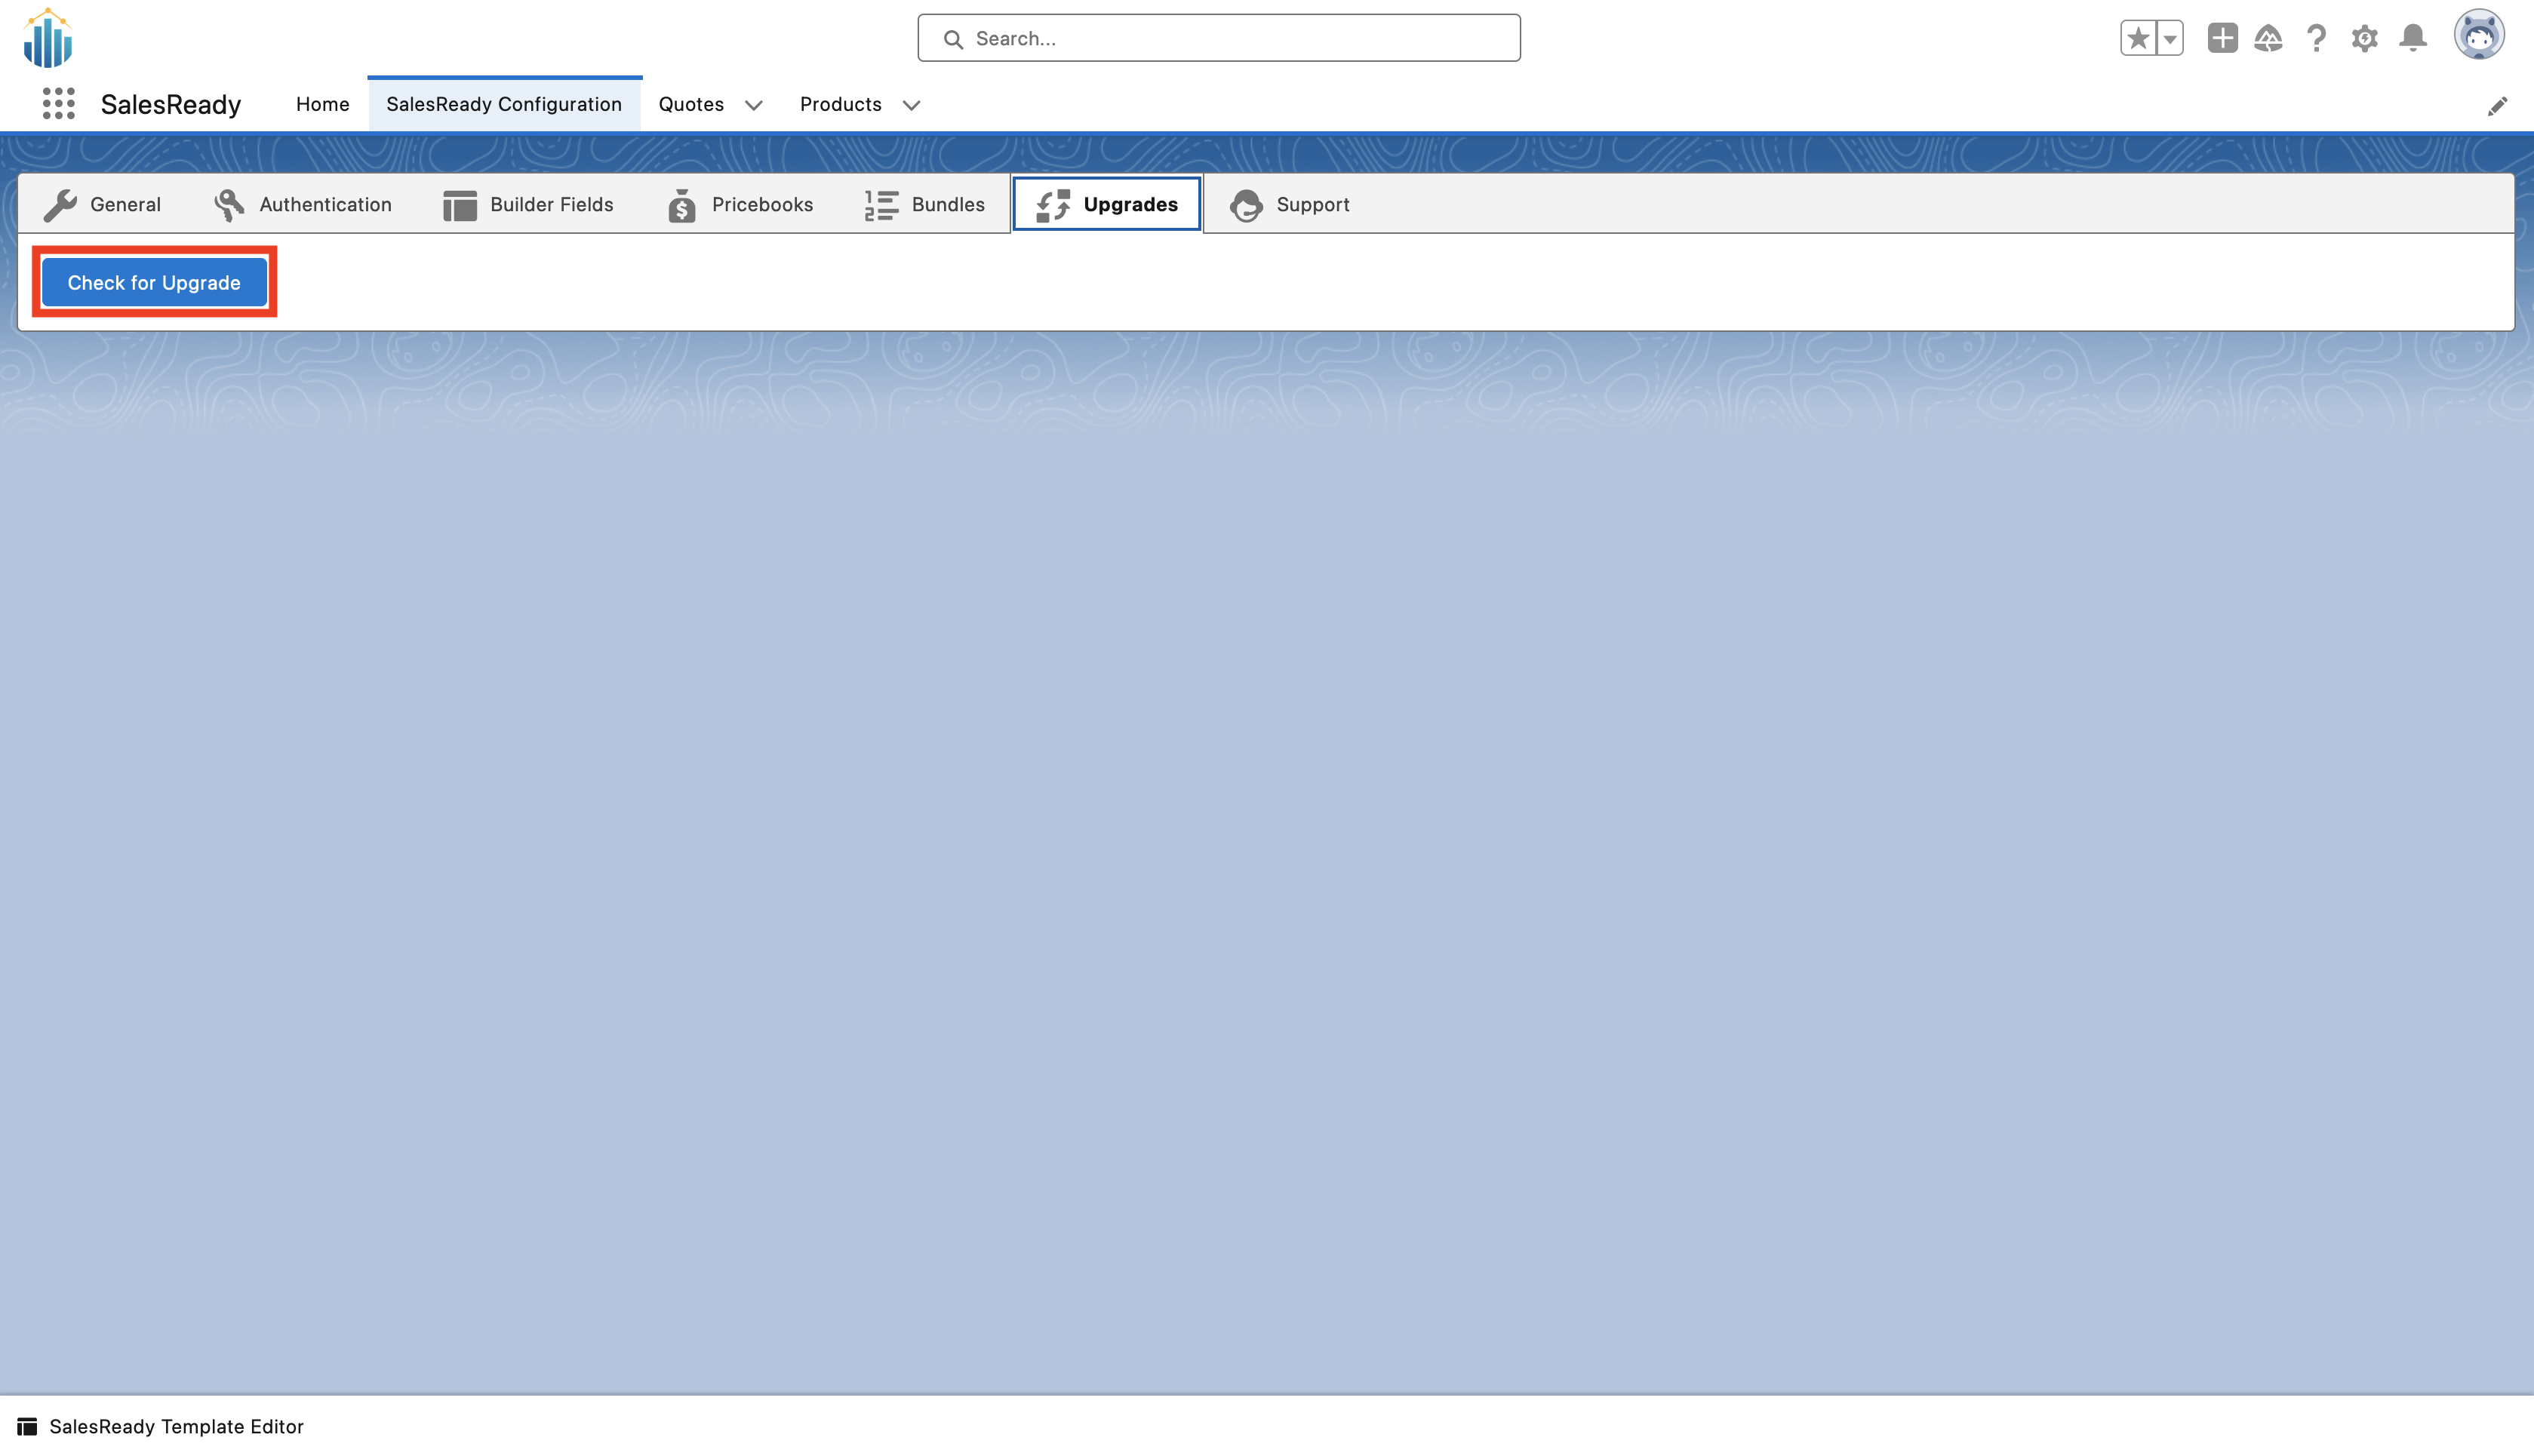Click the edit navigation pencil icon

2496,106
